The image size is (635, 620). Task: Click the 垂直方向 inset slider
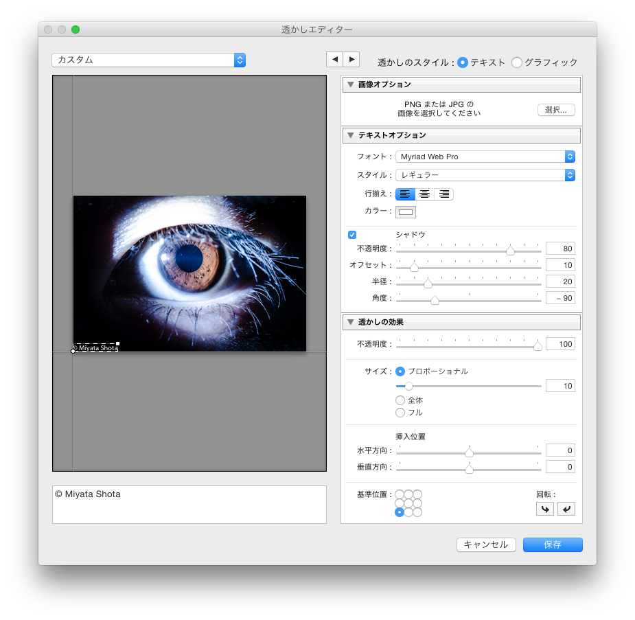pos(469,470)
